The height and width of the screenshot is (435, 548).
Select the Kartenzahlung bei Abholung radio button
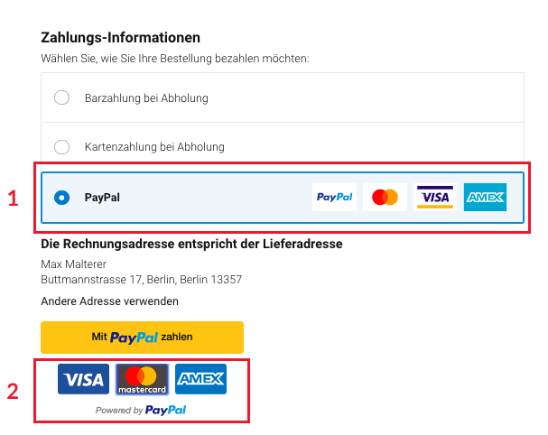click(62, 146)
